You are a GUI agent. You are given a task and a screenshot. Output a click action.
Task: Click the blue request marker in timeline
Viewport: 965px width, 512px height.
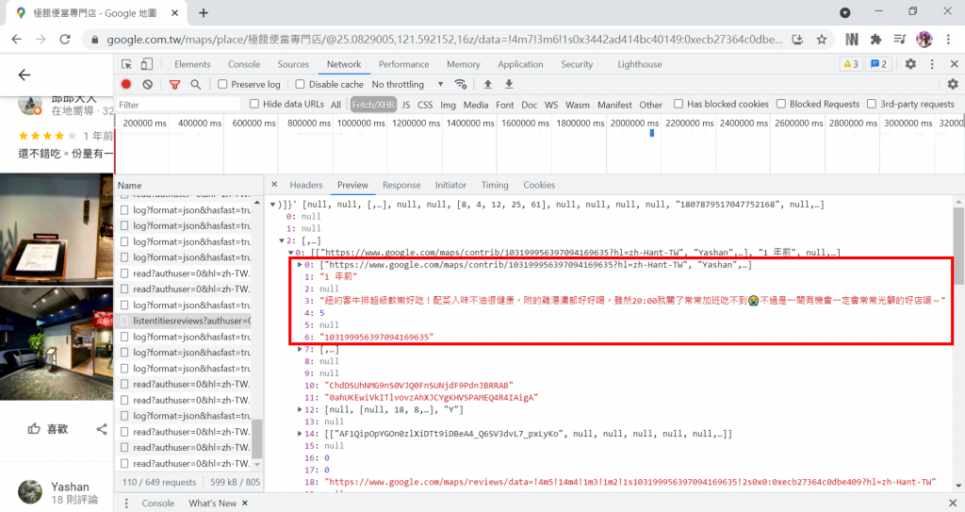pyautogui.click(x=652, y=132)
